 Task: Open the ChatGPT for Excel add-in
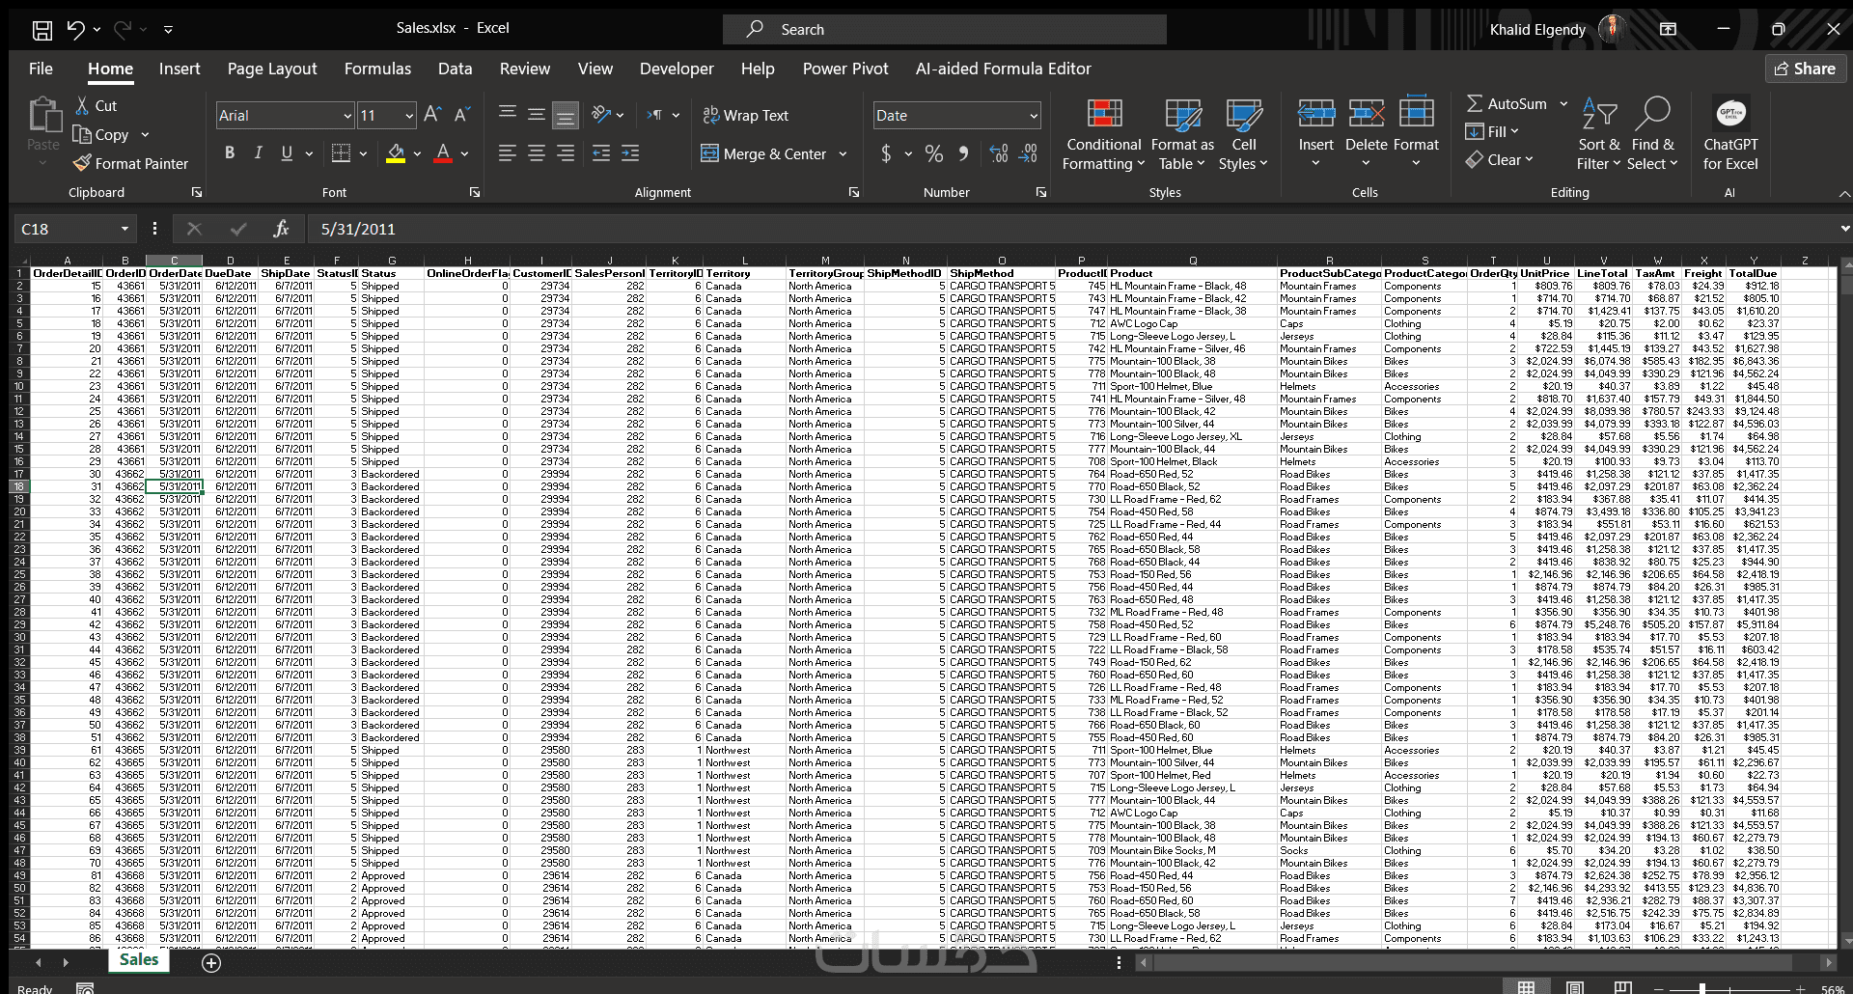pos(1729,135)
